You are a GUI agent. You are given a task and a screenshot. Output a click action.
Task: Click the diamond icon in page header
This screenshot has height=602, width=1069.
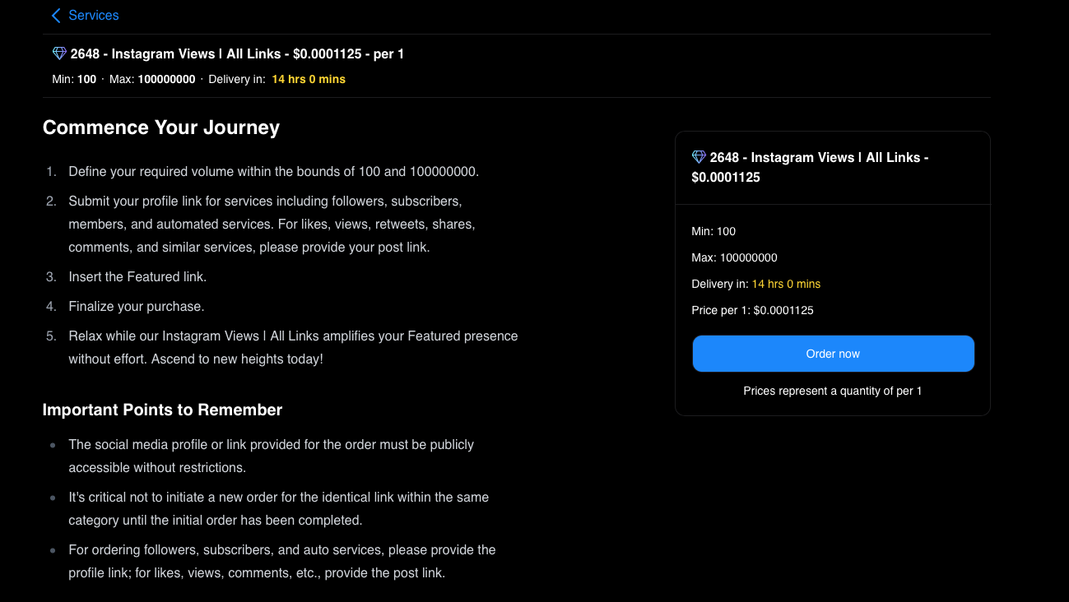point(59,53)
